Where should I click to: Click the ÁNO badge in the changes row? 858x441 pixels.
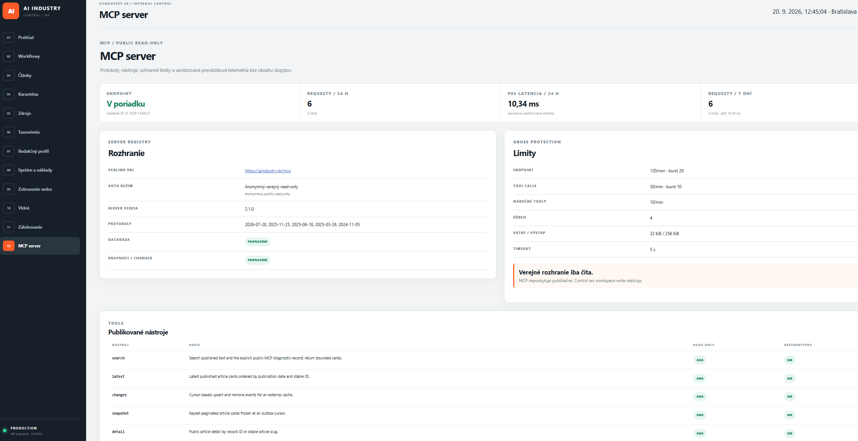pyautogui.click(x=700, y=397)
